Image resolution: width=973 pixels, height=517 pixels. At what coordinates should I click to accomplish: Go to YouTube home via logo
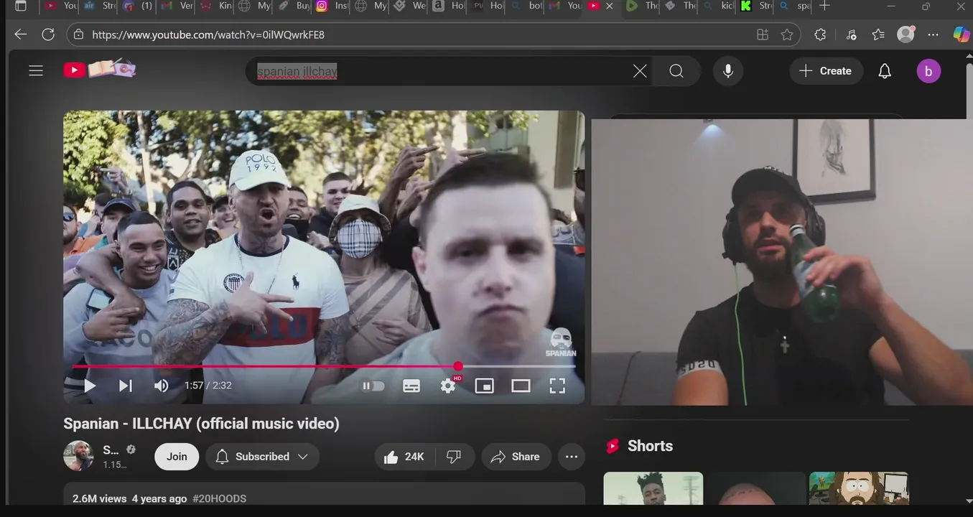100,69
